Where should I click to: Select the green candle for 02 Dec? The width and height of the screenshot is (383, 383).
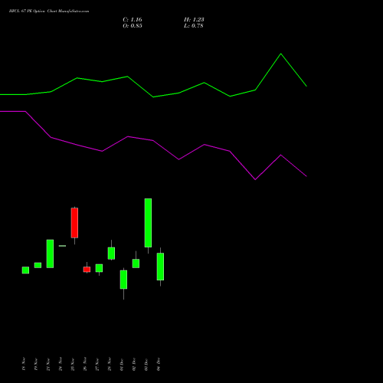point(136,264)
